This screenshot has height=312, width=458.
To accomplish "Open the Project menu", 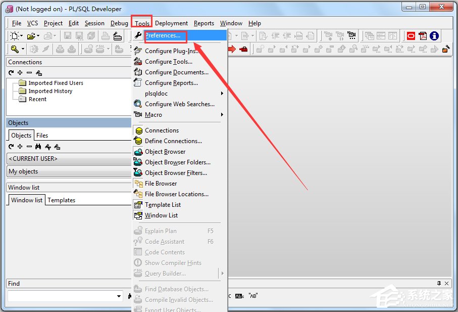I will point(53,23).
